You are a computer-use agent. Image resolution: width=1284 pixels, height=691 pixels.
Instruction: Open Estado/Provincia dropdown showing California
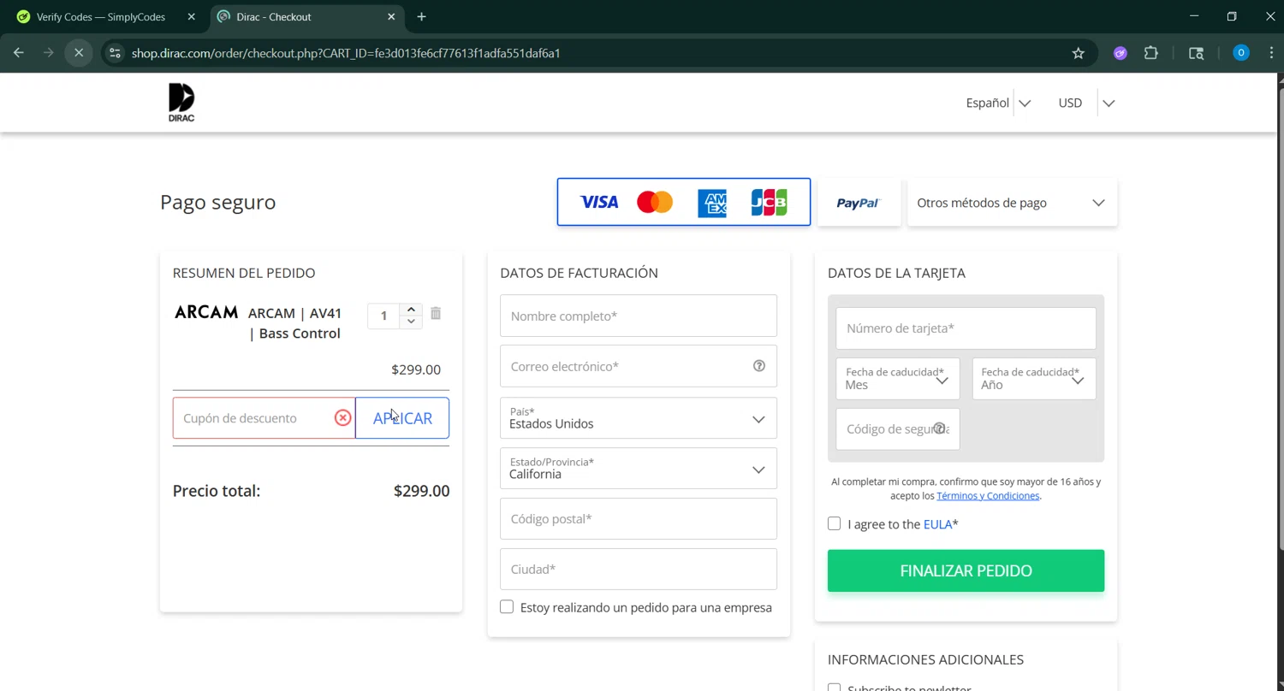pos(639,469)
